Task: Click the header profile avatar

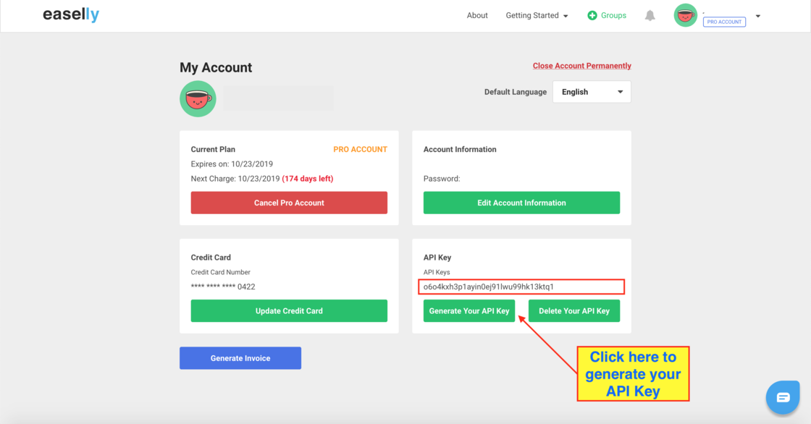Action: click(685, 15)
